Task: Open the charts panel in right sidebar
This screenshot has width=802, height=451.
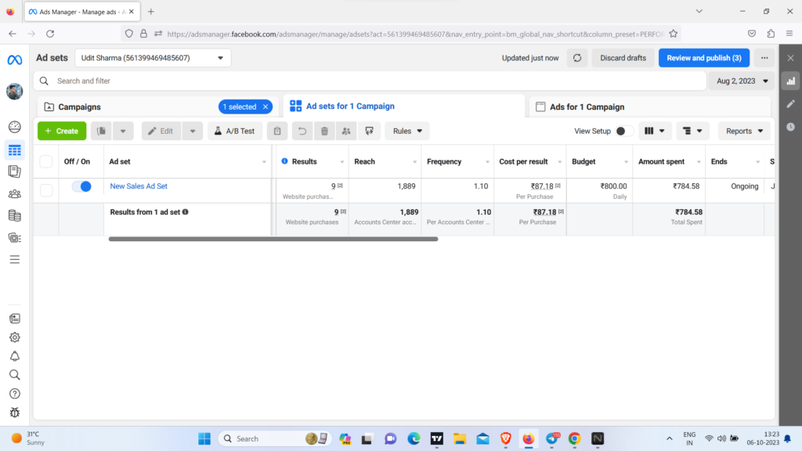Action: 790,81
